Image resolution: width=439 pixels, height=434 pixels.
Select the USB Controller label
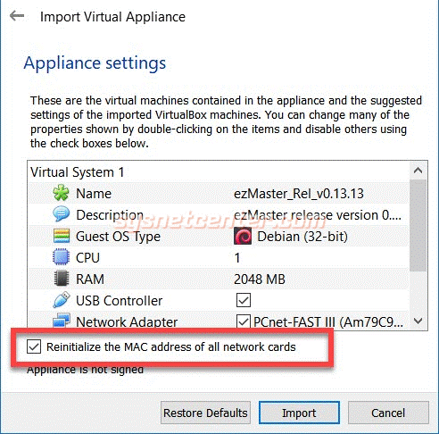click(120, 301)
